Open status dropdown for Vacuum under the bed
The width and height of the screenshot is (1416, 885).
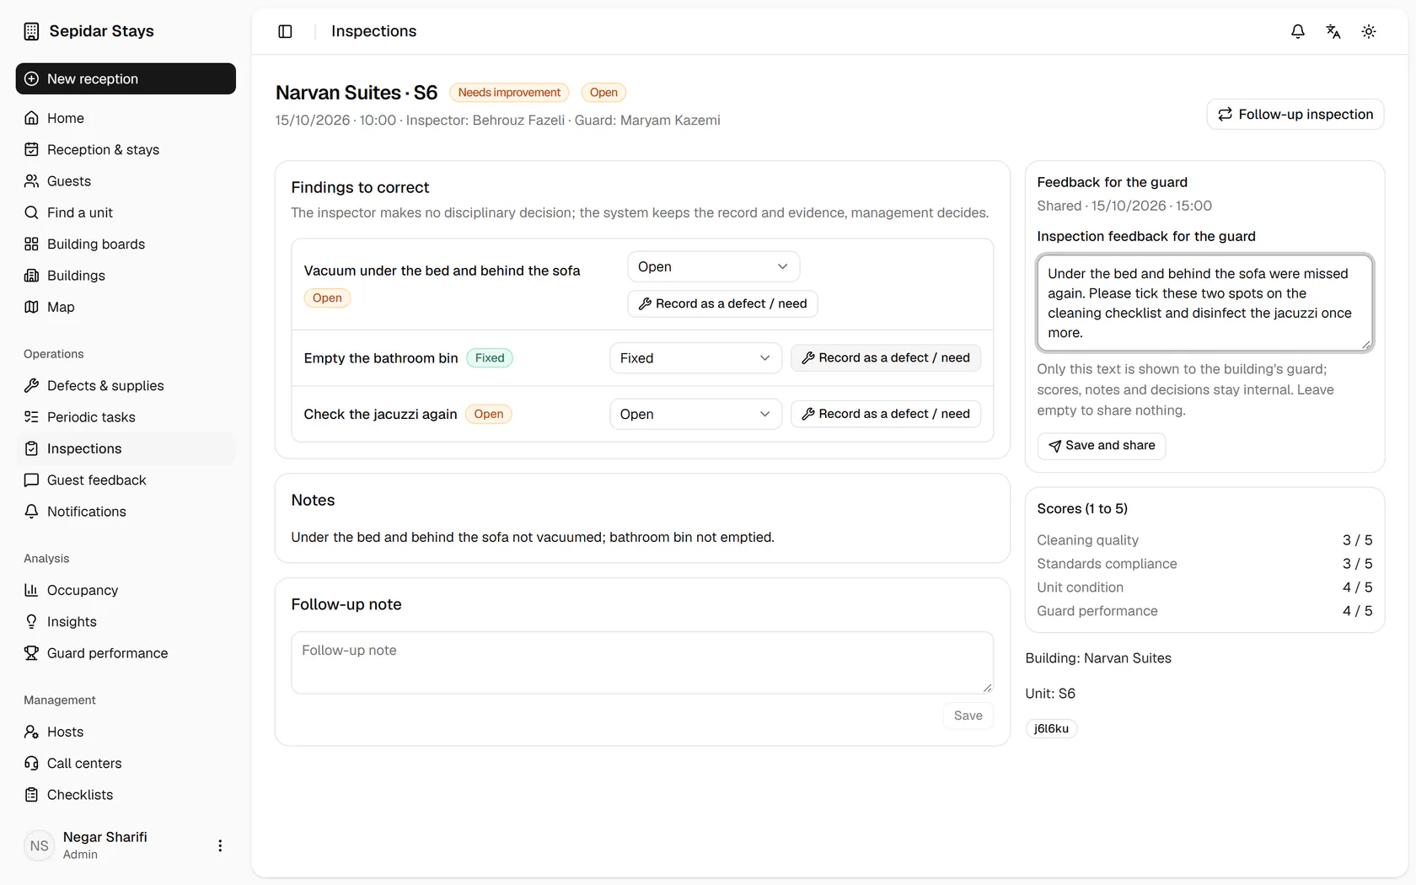[x=713, y=266]
